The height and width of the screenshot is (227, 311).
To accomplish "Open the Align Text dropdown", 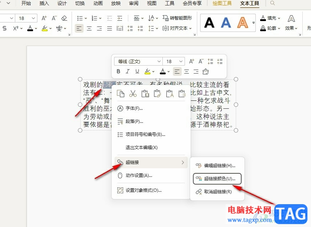I will 177,28.
